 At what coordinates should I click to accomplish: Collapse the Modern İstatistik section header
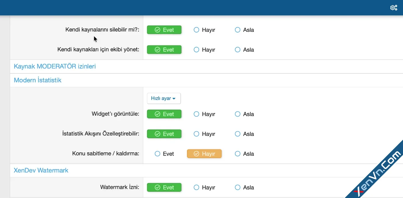(x=37, y=80)
